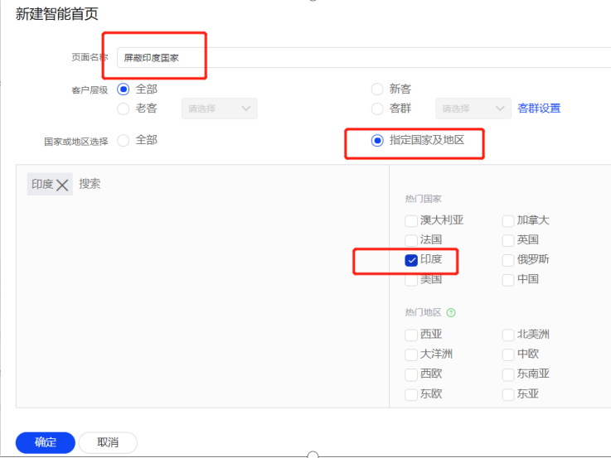Check the 东南亚 region checkbox
This screenshot has width=611, height=458.
click(507, 374)
